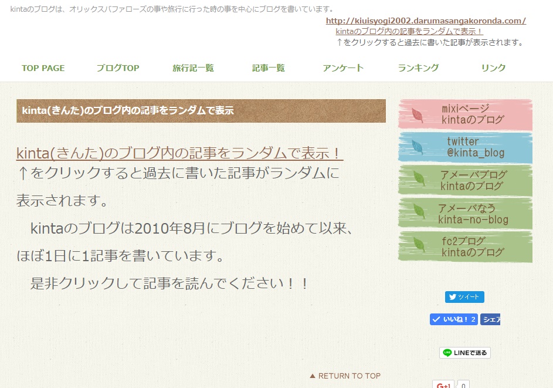Open ランキング navigation item
This screenshot has width=553, height=388.
418,68
